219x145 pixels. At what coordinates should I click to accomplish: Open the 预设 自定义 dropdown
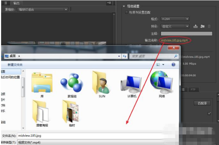(x=175, y=26)
